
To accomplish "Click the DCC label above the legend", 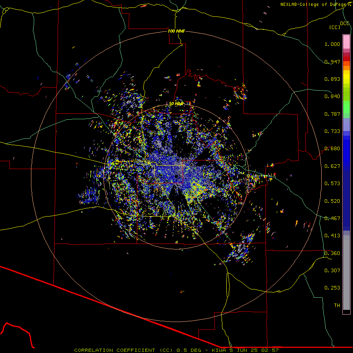I will (x=345, y=24).
